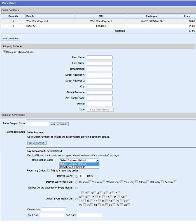Click the End Date field

(89, 215)
